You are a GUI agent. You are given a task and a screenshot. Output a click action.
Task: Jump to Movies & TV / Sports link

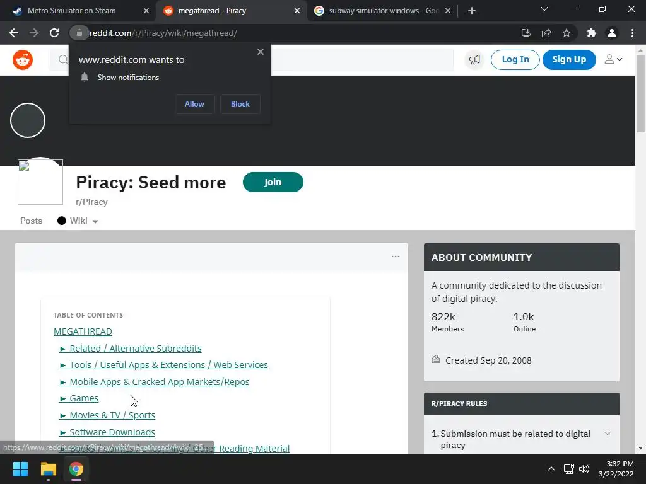107,415
